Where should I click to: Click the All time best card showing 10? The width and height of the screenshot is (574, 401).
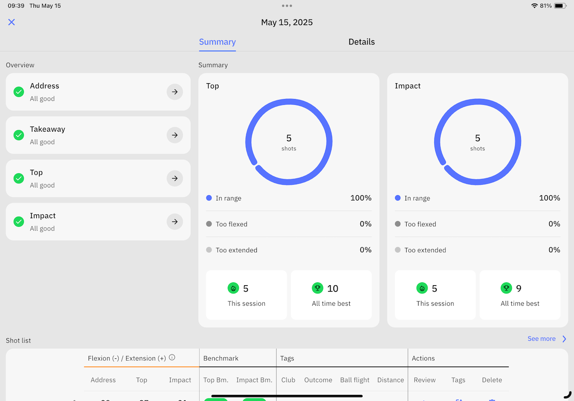[331, 295]
